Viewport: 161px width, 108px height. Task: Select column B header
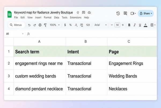click(x=87, y=41)
